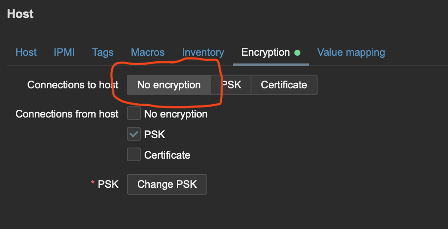Click the 'Connections to host' field label
The width and height of the screenshot is (448, 229).
point(73,85)
